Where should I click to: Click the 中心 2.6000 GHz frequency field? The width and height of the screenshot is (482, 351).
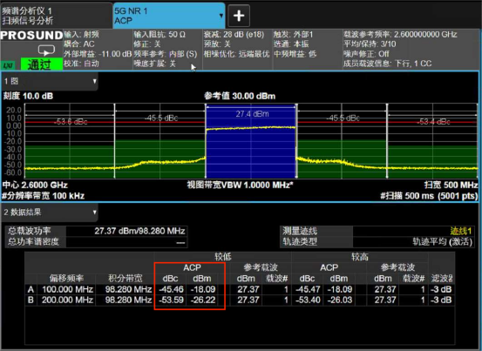[35, 186]
